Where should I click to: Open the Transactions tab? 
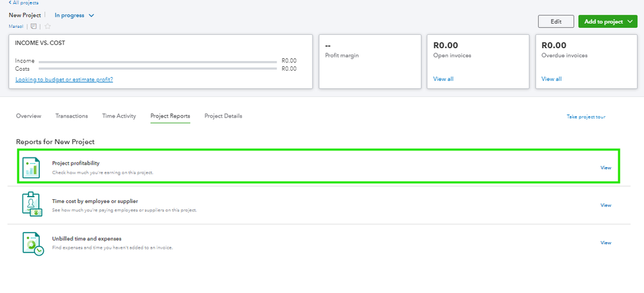(x=72, y=116)
